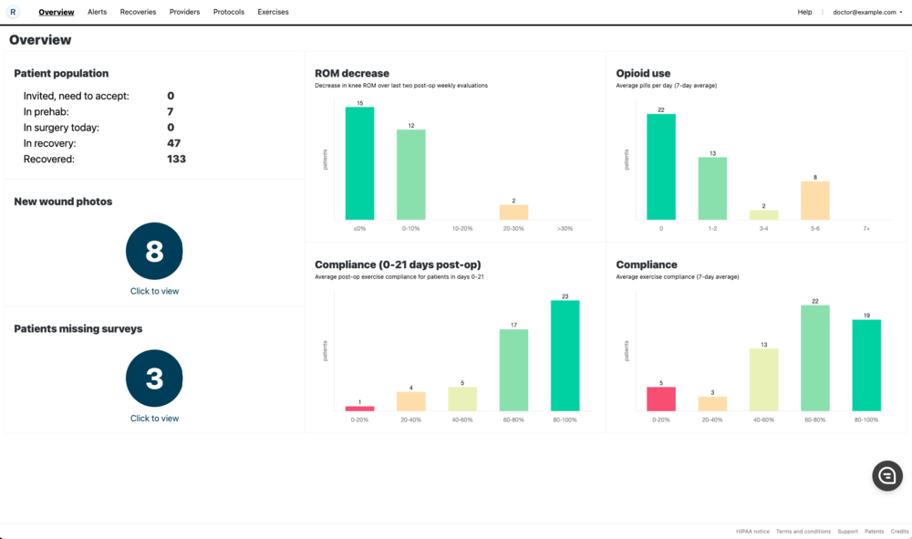Click the R logo icon in header
The width and height of the screenshot is (912, 539).
13,12
